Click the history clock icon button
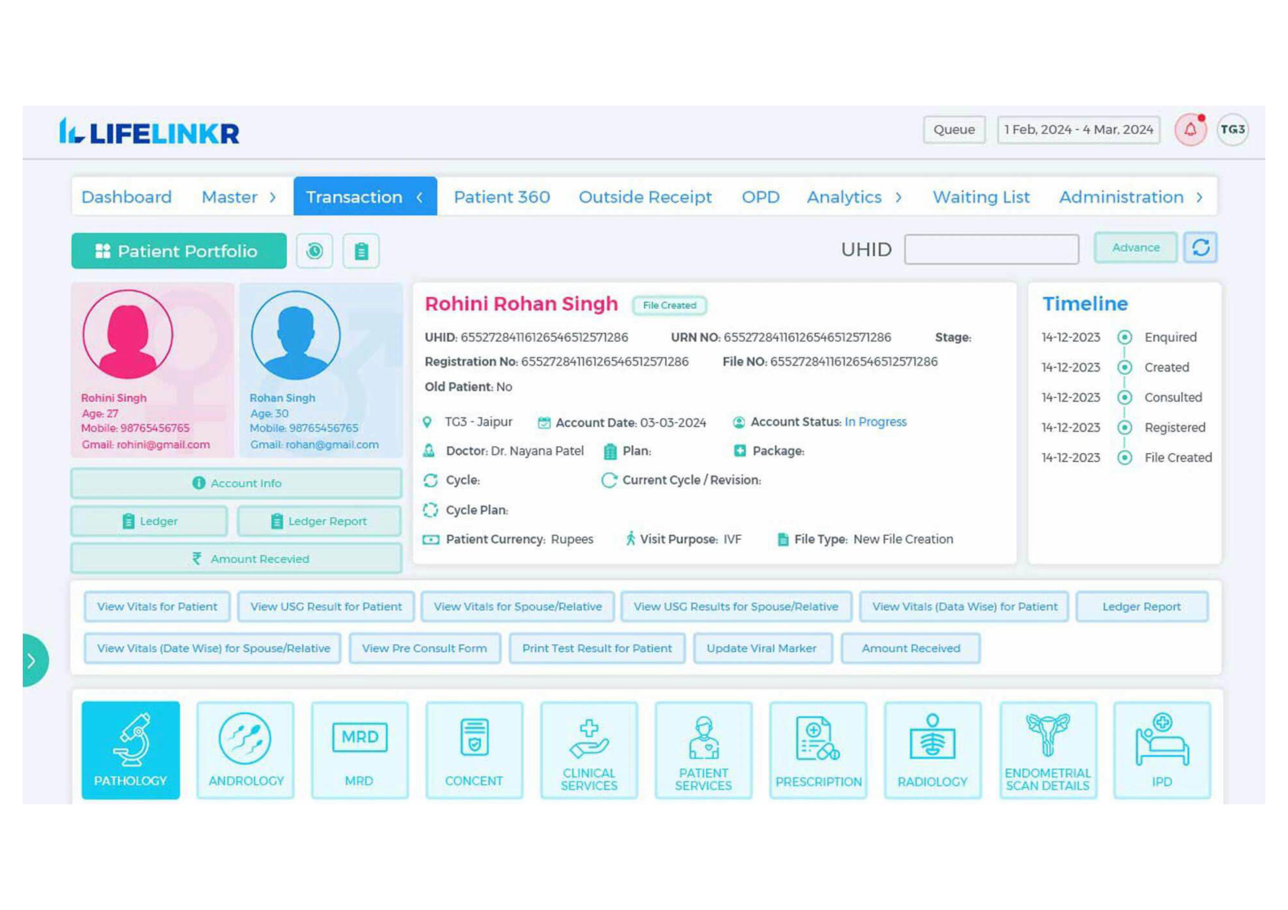The image size is (1288, 910). pos(314,251)
